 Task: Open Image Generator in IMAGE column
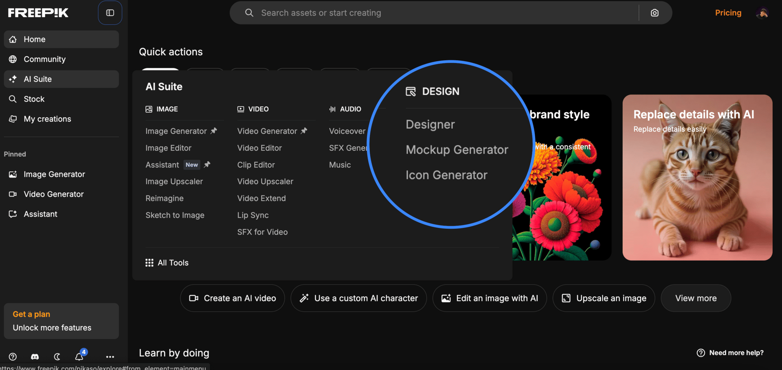pos(176,131)
